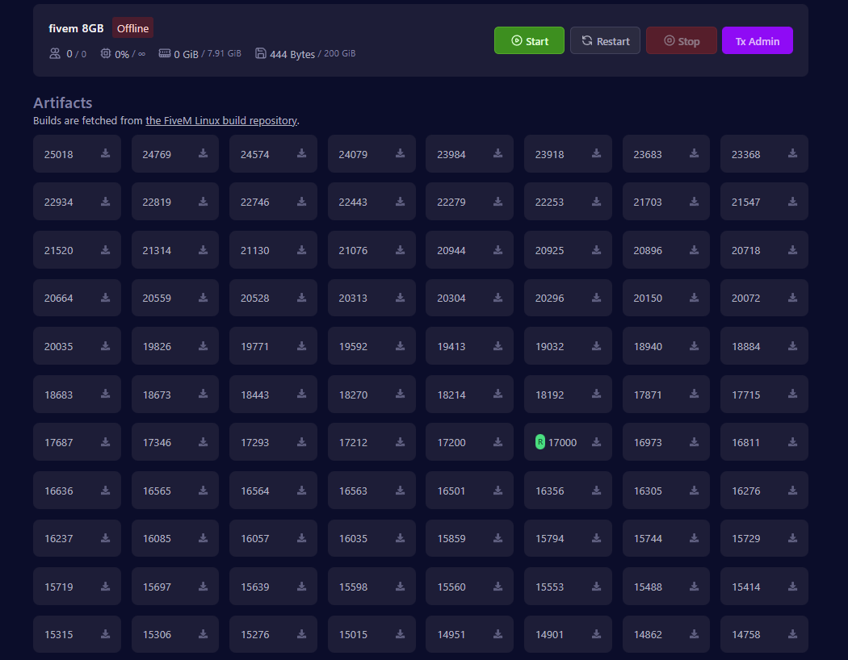Click the Offline status badge
The image size is (848, 660).
[132, 28]
